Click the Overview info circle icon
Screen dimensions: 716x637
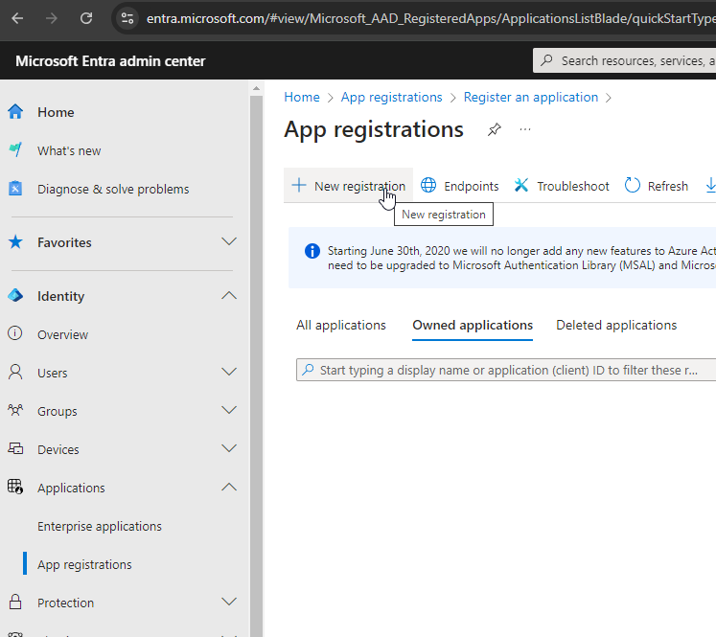(x=15, y=333)
